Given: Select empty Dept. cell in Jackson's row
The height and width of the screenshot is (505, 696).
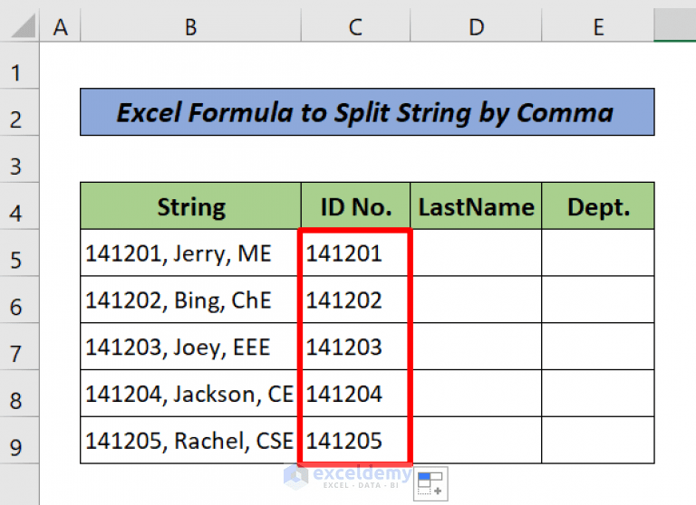Looking at the screenshot, I should [x=598, y=394].
